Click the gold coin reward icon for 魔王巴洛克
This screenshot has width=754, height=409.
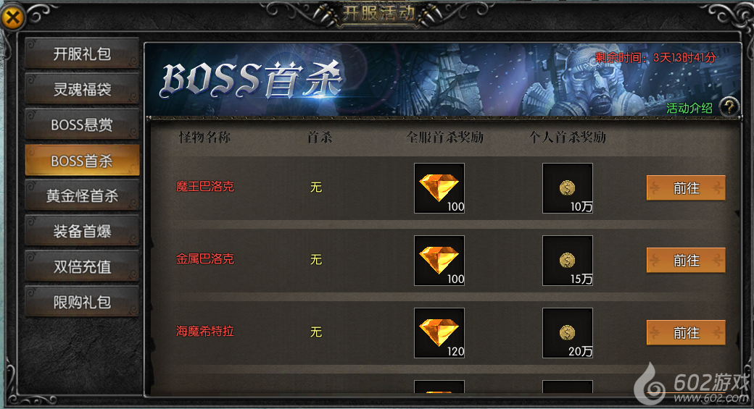click(568, 188)
